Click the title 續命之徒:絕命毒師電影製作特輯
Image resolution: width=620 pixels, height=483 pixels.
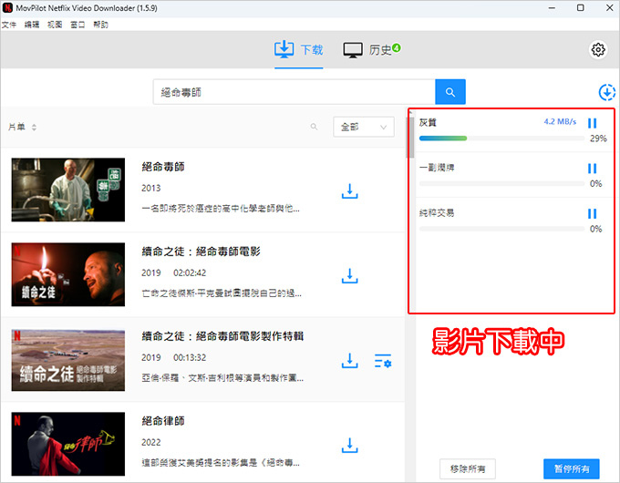point(222,336)
